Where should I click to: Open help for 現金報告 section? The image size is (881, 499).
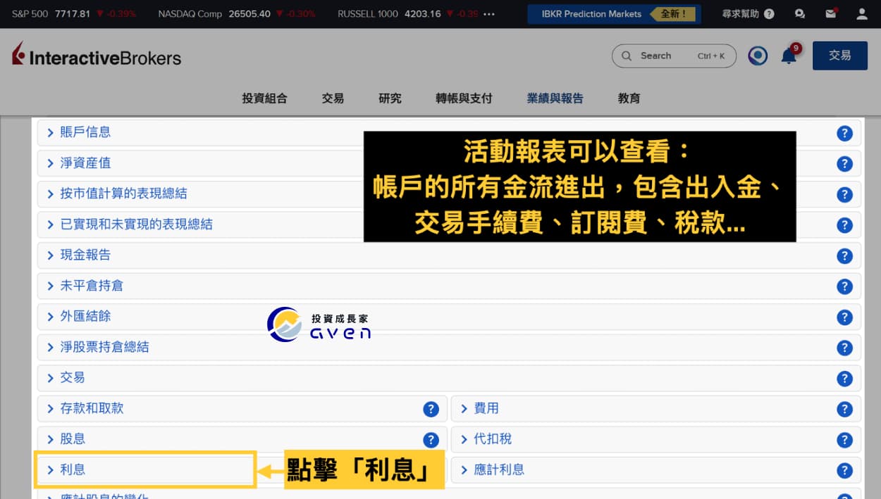point(844,256)
